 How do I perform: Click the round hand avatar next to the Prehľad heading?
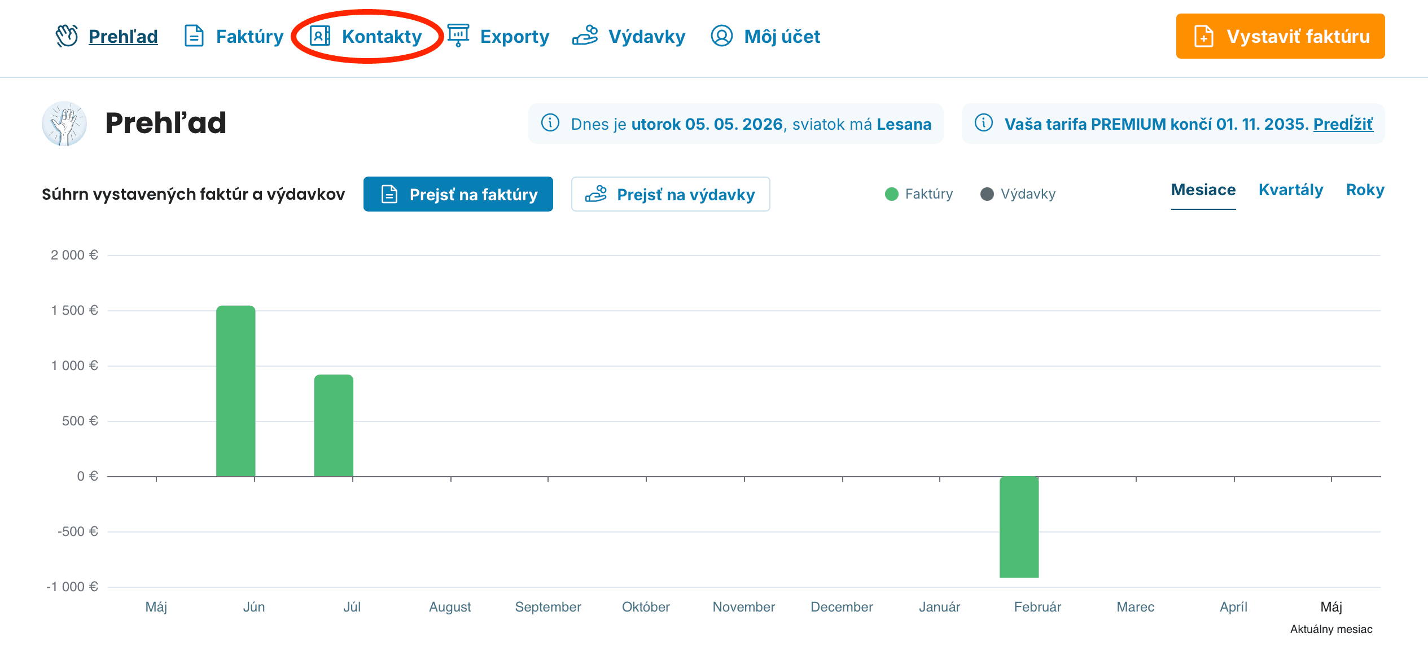pyautogui.click(x=64, y=124)
